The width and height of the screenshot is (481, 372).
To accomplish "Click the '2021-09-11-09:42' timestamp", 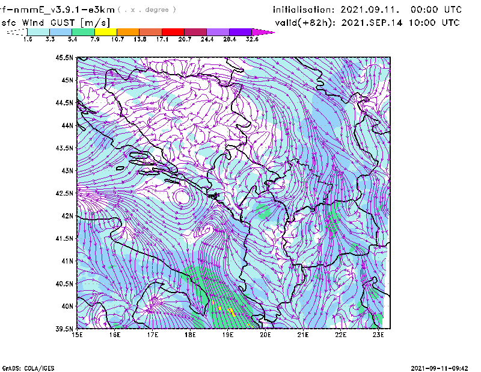I will tap(440, 368).
